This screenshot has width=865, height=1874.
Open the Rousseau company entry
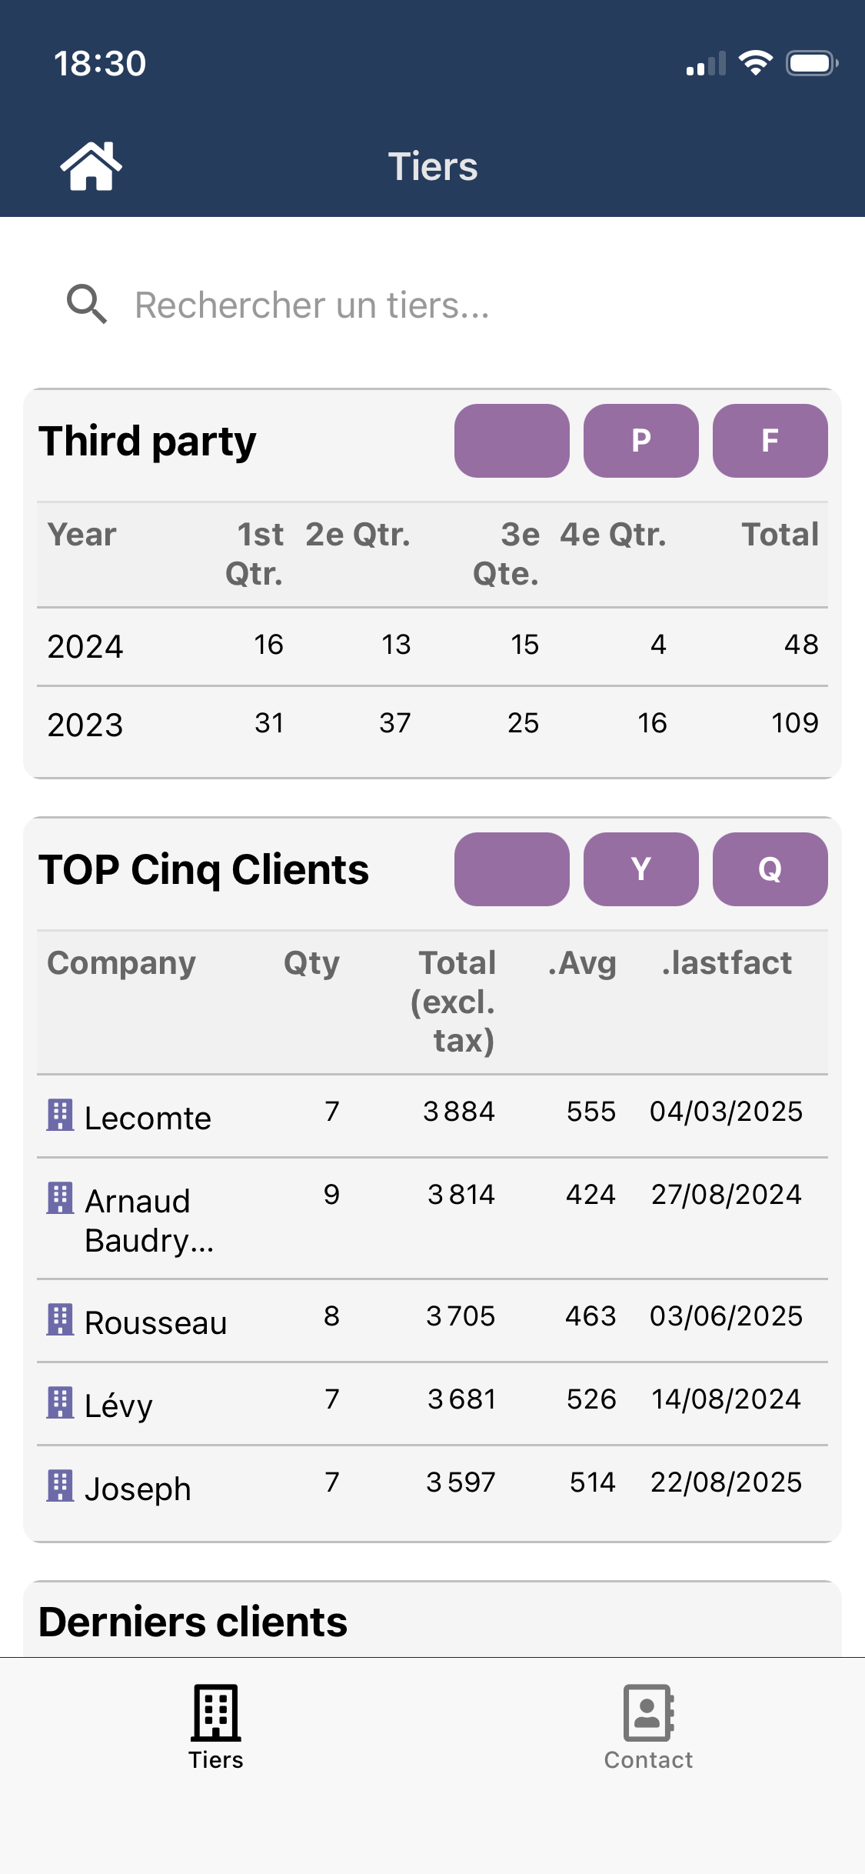155,1322
